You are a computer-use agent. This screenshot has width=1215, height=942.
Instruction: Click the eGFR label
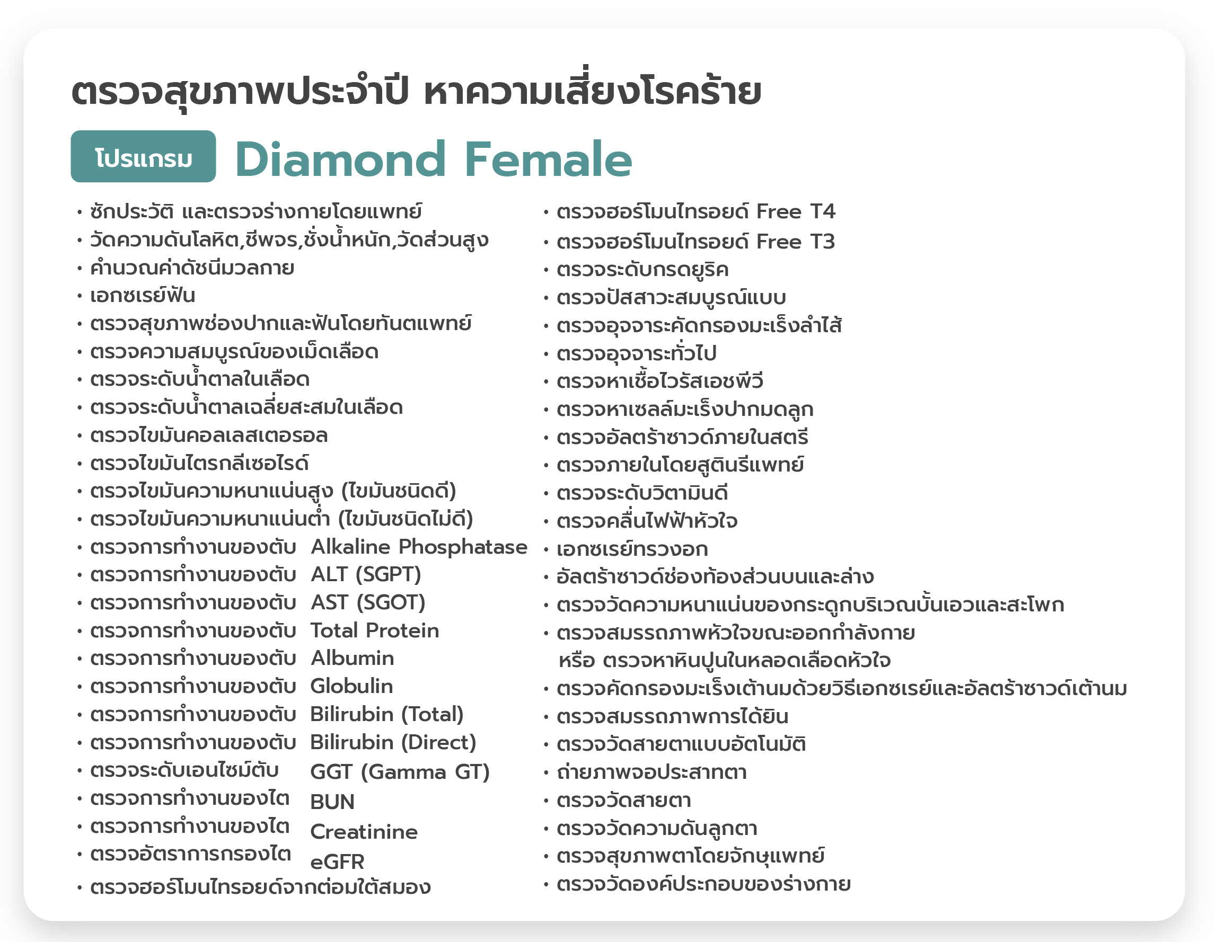(x=337, y=862)
